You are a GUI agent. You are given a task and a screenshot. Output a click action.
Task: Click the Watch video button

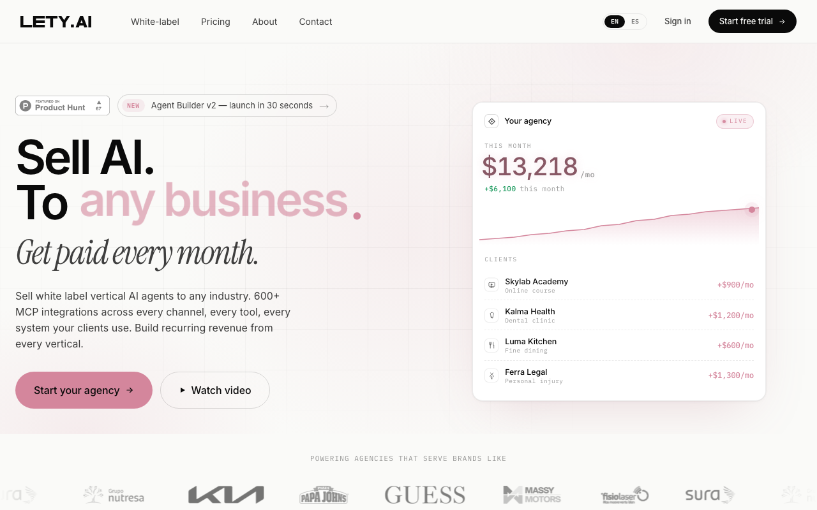215,390
